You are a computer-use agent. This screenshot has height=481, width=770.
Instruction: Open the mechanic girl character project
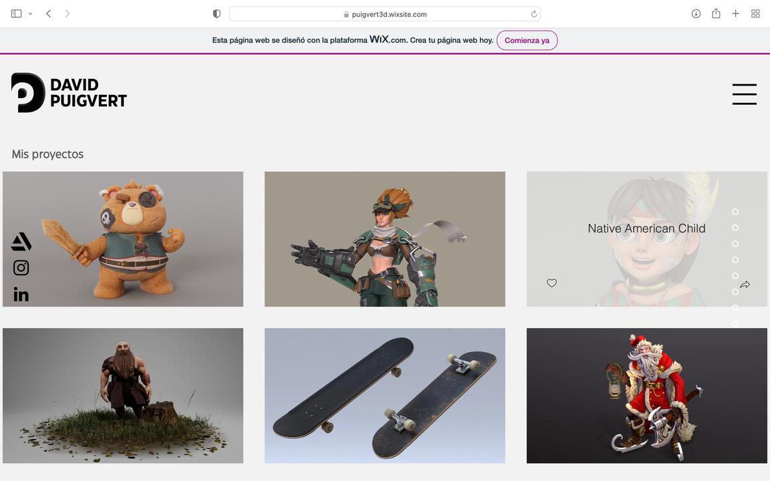click(384, 239)
